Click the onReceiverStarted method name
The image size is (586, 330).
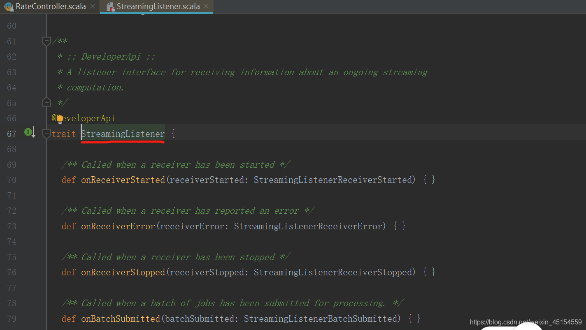click(123, 180)
